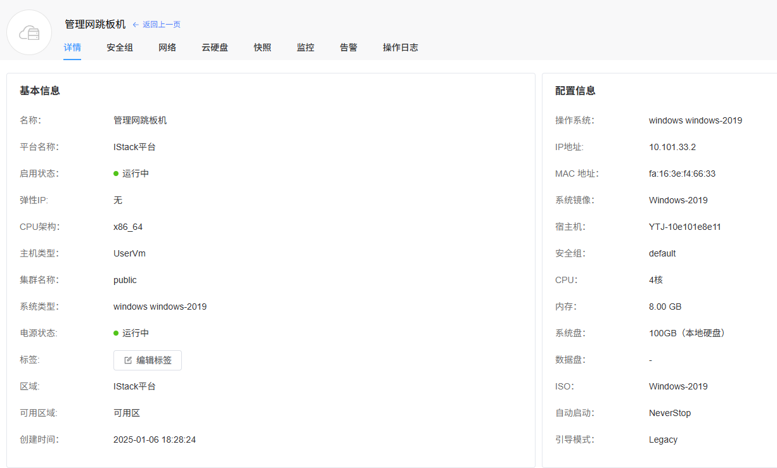The height and width of the screenshot is (468, 777).
Task: Click the 编辑标签 button
Action: [148, 360]
